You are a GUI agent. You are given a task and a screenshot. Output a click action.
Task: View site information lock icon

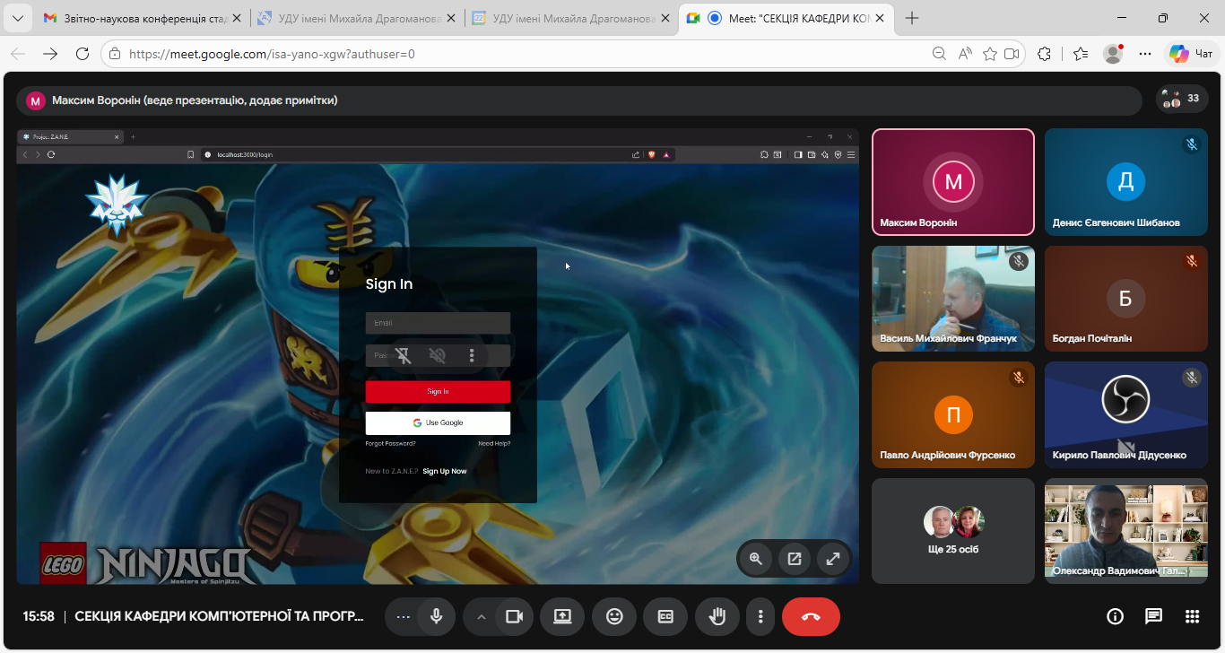click(115, 54)
